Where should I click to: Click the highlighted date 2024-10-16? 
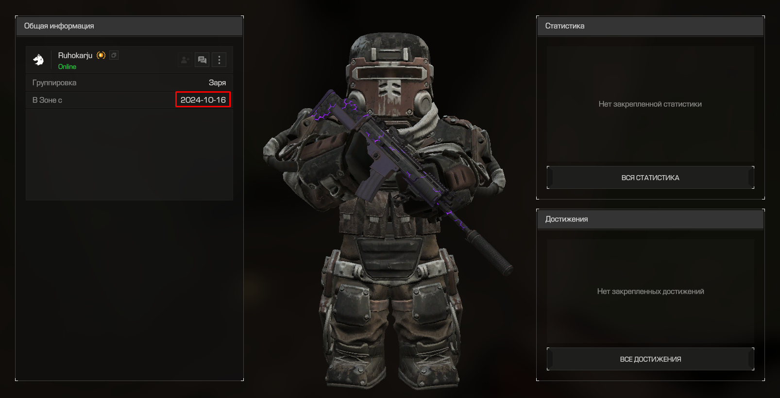pos(203,100)
